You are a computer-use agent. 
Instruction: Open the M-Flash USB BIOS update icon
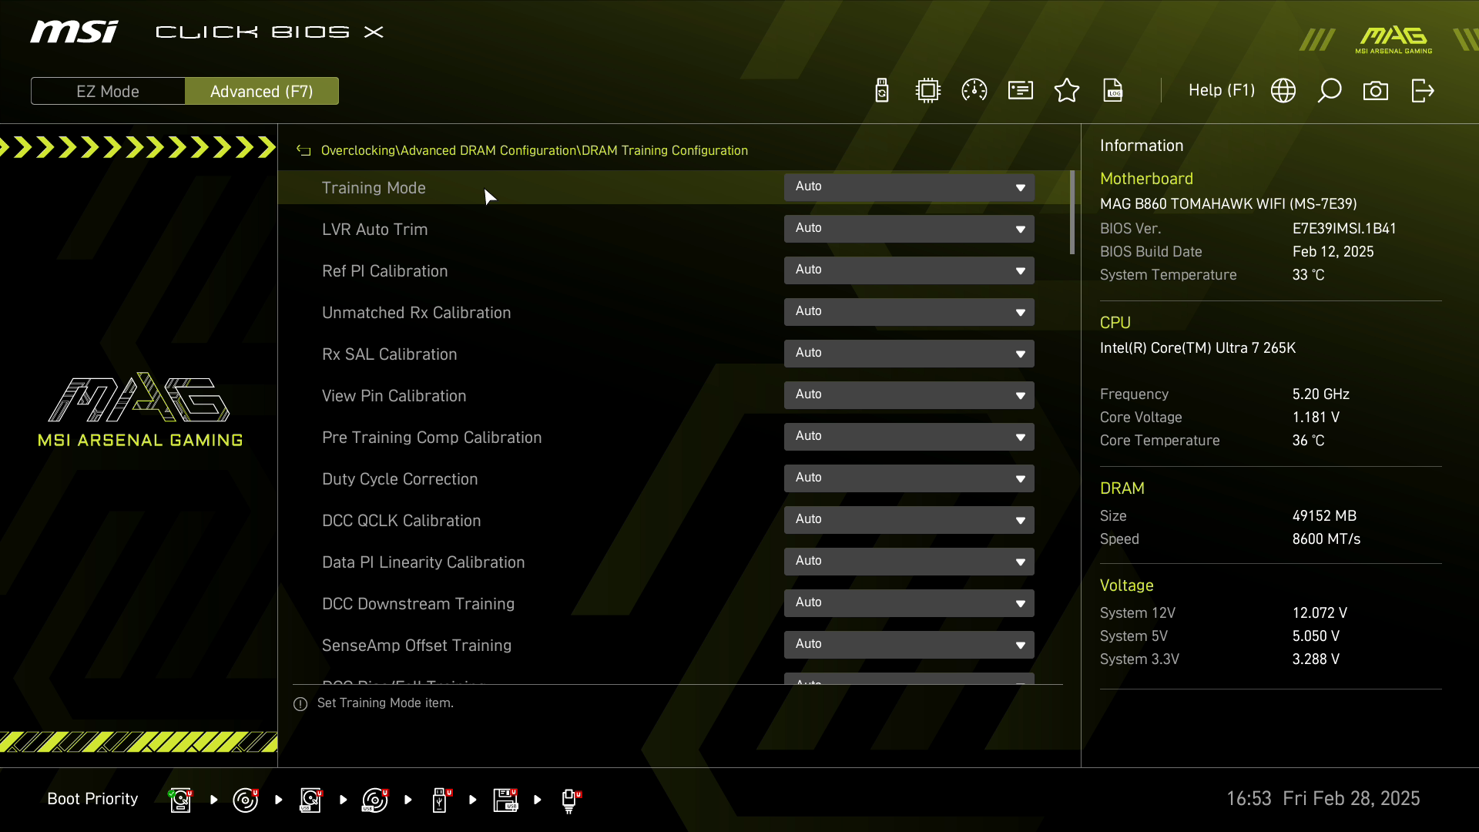tap(882, 91)
